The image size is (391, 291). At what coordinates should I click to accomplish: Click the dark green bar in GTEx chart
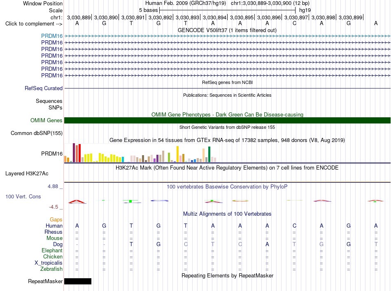[x=209, y=154]
